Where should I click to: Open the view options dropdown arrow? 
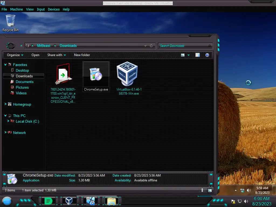pos(188,55)
